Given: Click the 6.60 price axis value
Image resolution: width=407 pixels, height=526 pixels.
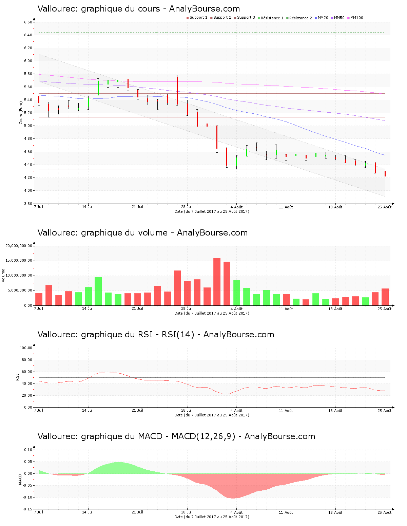Looking at the screenshot, I should (28, 22).
